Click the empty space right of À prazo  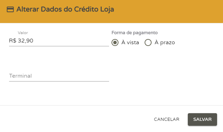198,42
